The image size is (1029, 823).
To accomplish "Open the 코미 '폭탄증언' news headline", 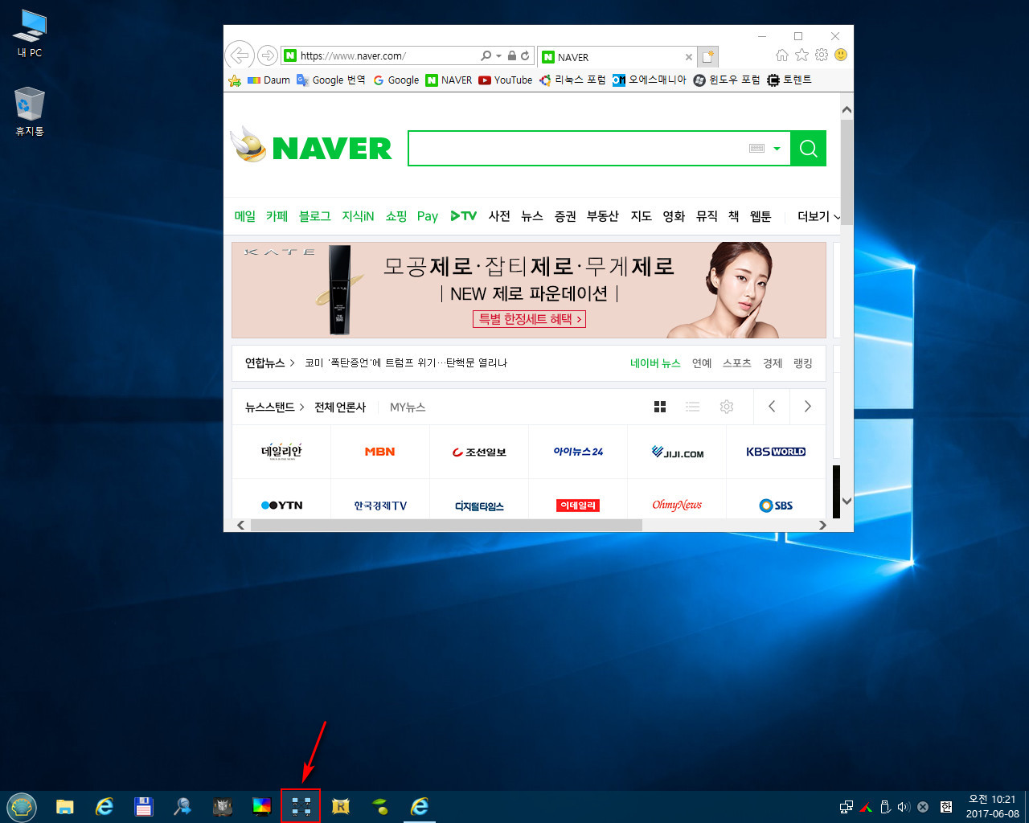I will pyautogui.click(x=406, y=363).
